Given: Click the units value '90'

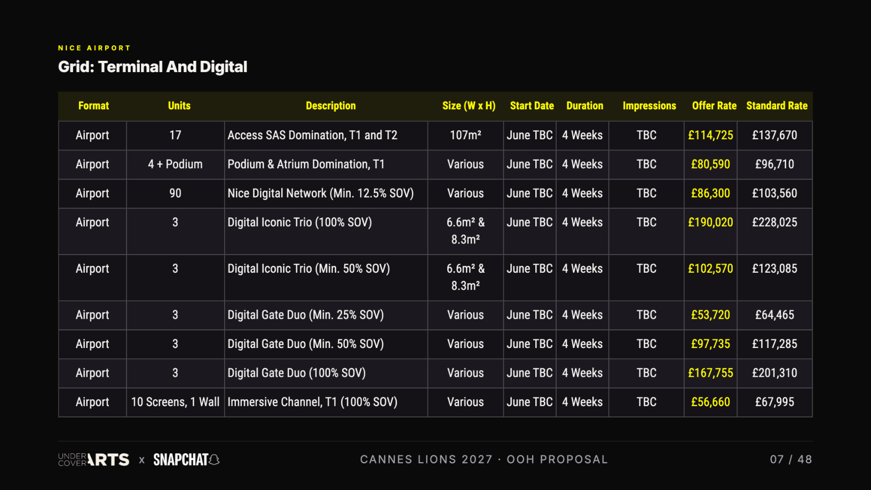Looking at the screenshot, I should point(175,193).
